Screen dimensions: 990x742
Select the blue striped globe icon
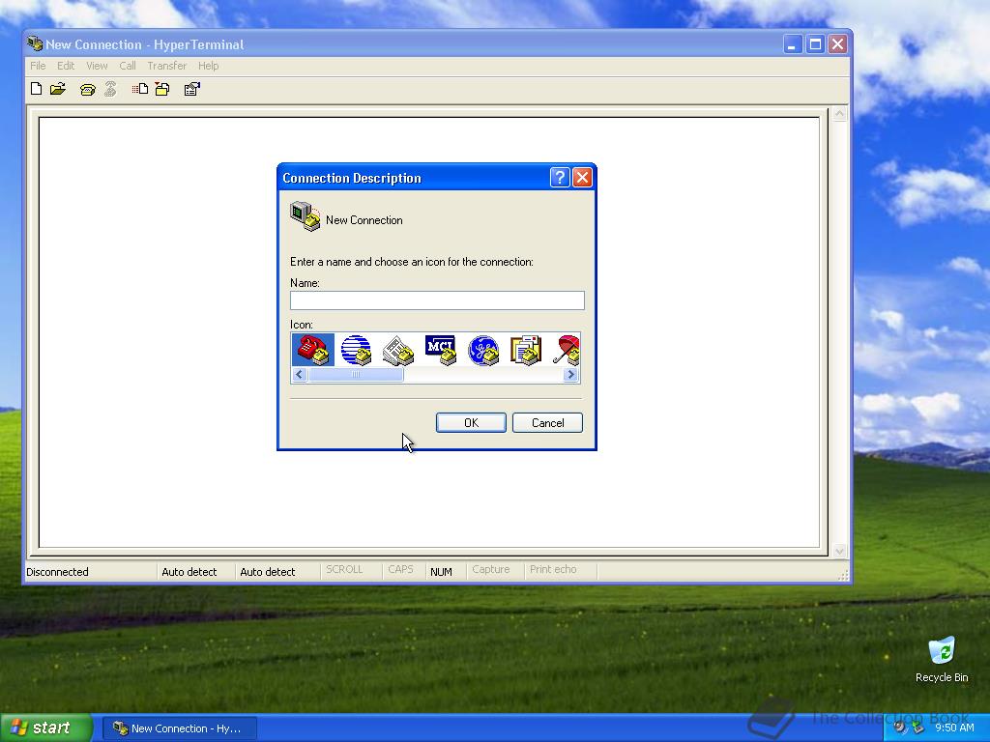point(356,350)
